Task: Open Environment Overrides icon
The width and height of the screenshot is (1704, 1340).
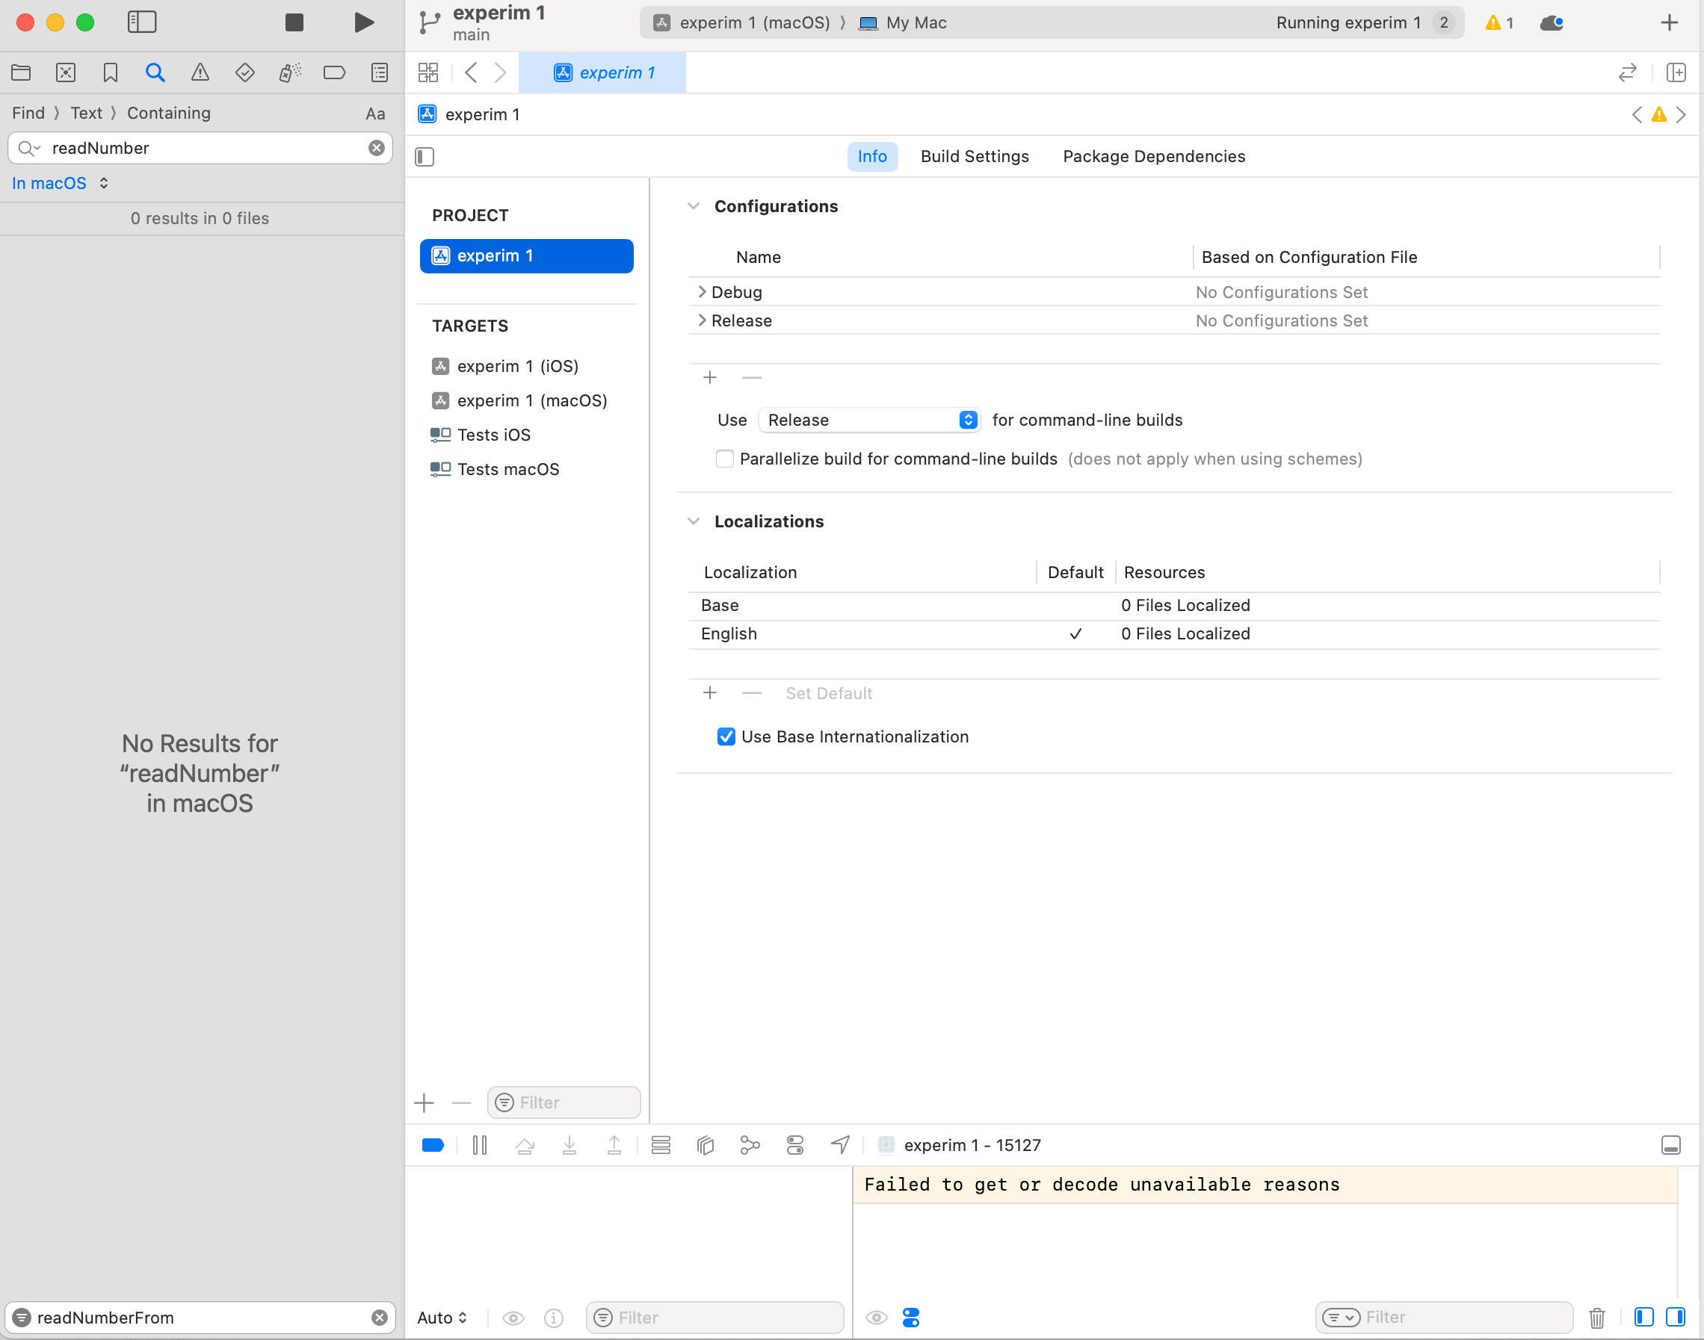Action: click(x=795, y=1146)
